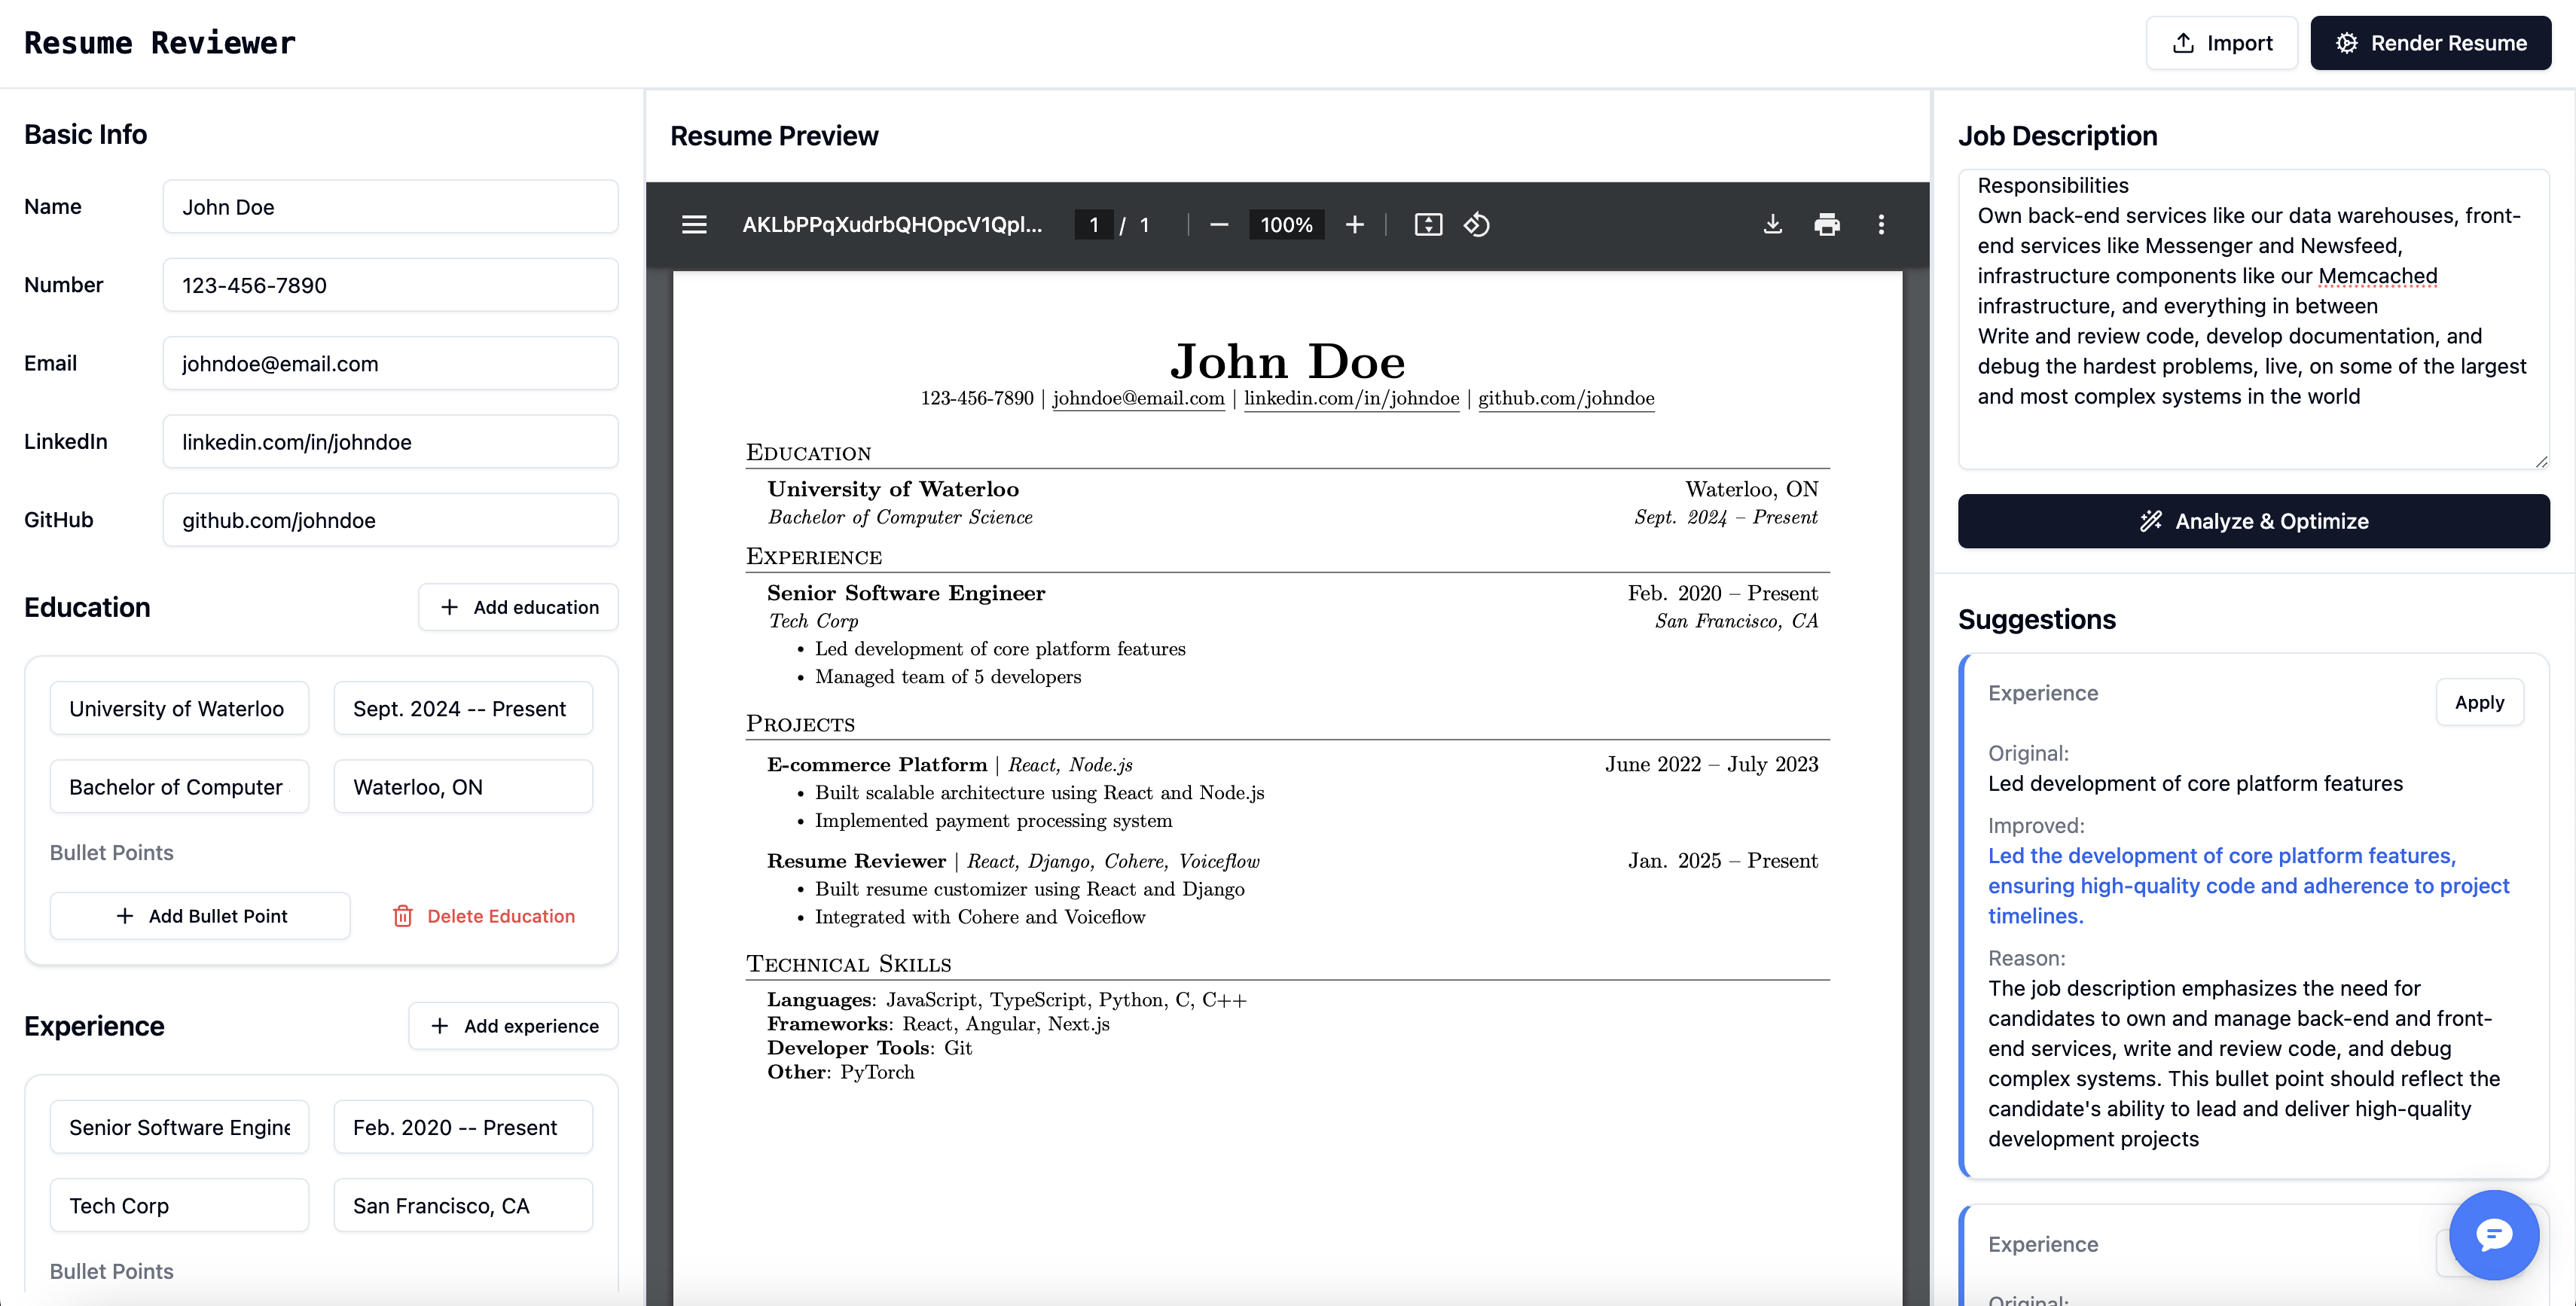Screen dimensions: 2576x1306
Task: Zoom in the resume PDF preview
Action: point(1354,225)
